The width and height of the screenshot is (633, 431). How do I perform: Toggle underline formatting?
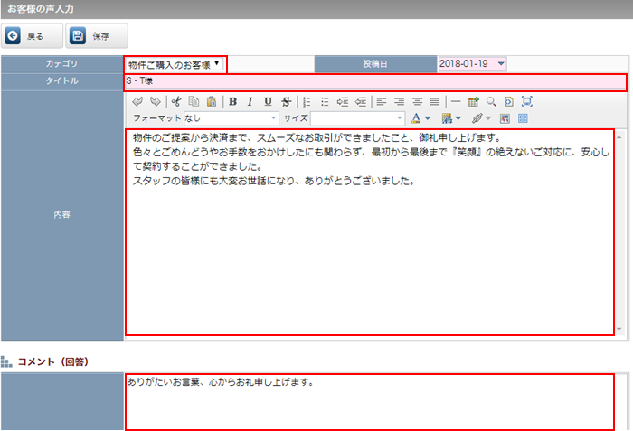click(268, 102)
